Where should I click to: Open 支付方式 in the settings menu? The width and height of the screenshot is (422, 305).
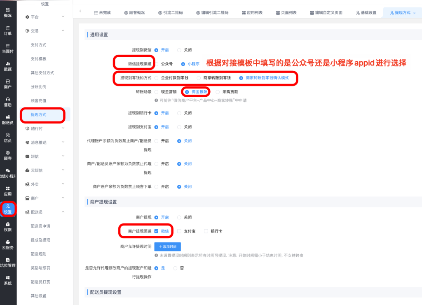tap(38, 45)
